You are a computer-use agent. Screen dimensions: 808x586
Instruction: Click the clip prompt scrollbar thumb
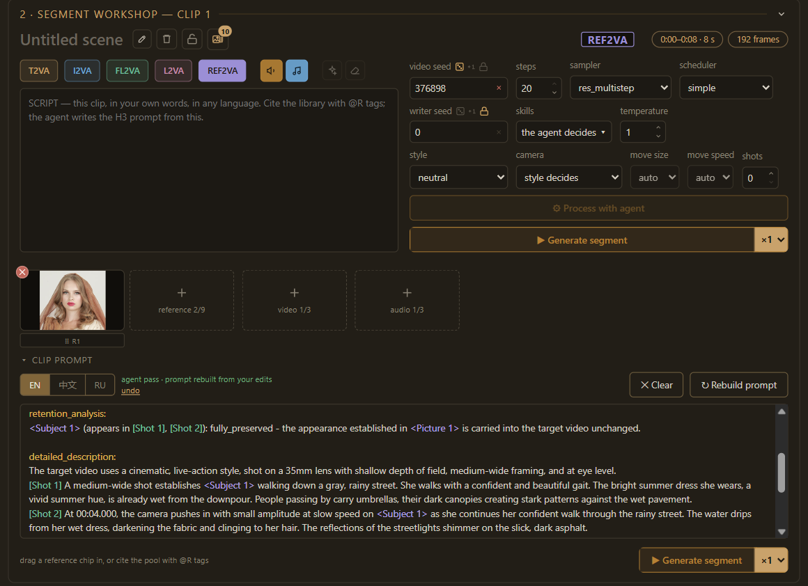click(782, 473)
